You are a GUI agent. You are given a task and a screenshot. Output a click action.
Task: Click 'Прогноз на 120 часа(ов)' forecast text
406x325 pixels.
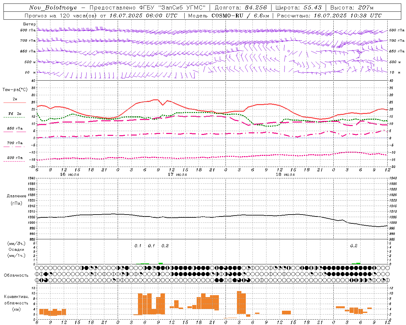click(x=61, y=16)
